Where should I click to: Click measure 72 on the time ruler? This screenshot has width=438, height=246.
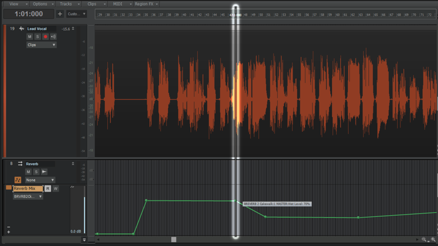[x=430, y=15]
